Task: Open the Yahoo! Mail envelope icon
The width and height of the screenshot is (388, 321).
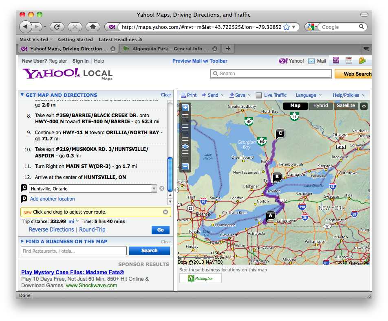Action: point(311,61)
